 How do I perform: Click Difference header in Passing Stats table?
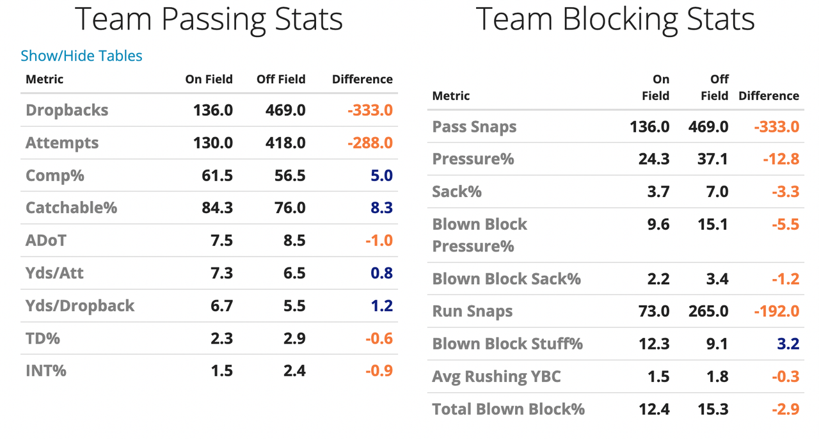coord(362,79)
